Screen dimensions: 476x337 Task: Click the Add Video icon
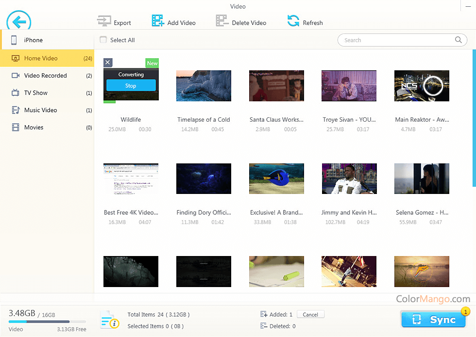158,21
